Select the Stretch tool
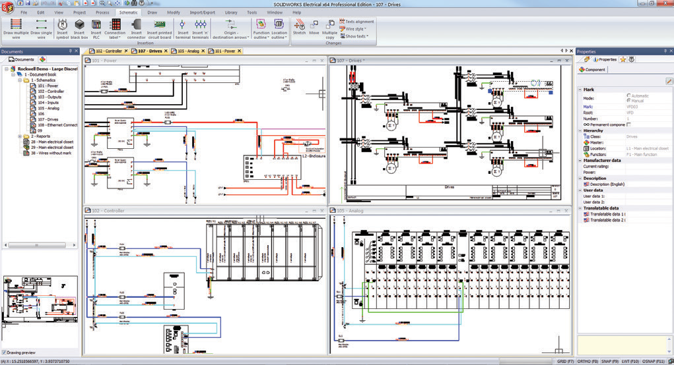 click(x=299, y=25)
